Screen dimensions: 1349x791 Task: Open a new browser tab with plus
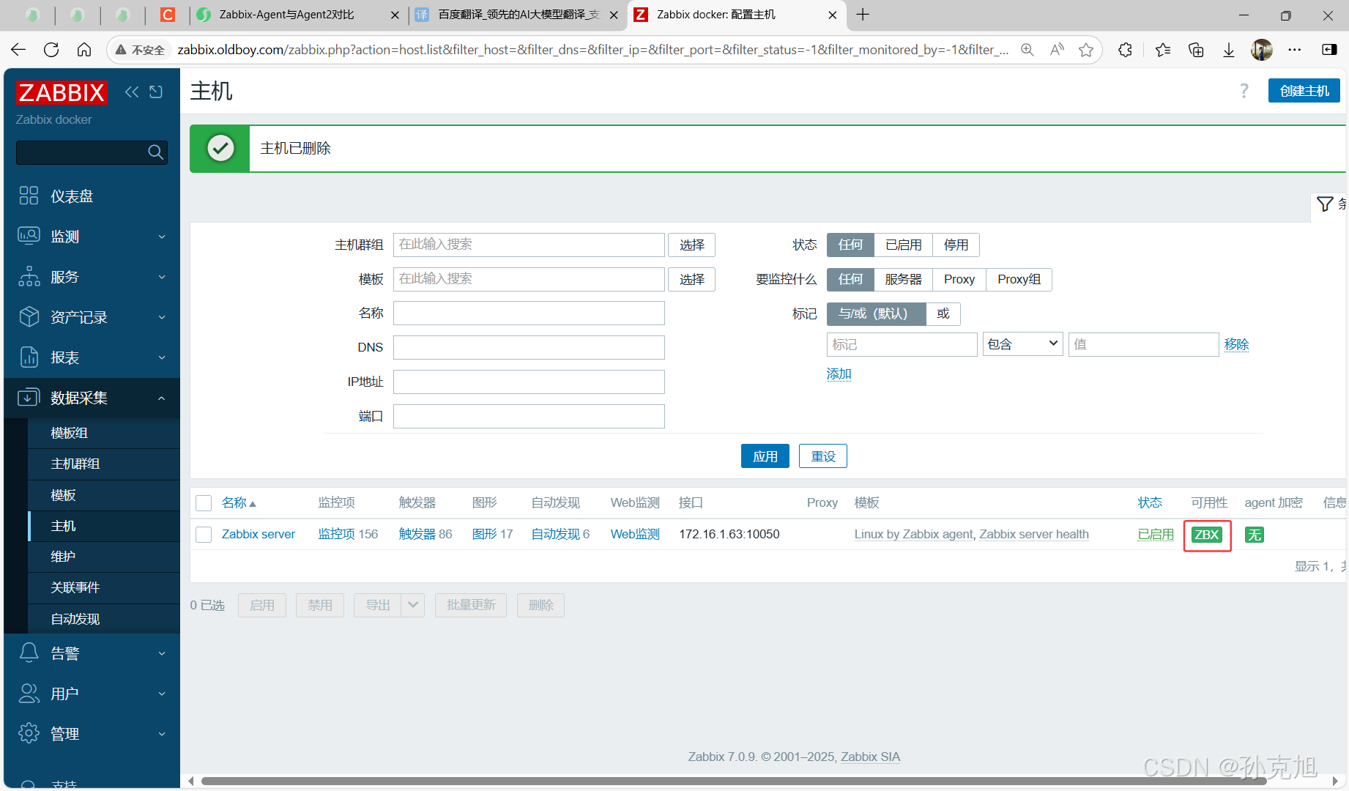point(863,15)
